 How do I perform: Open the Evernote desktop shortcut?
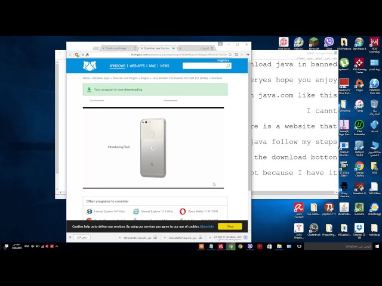pyautogui.click(x=359, y=209)
